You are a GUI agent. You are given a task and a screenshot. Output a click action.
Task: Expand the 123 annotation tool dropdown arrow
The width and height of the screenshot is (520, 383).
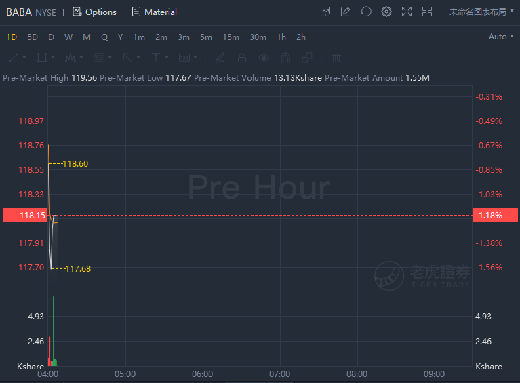tap(195, 58)
